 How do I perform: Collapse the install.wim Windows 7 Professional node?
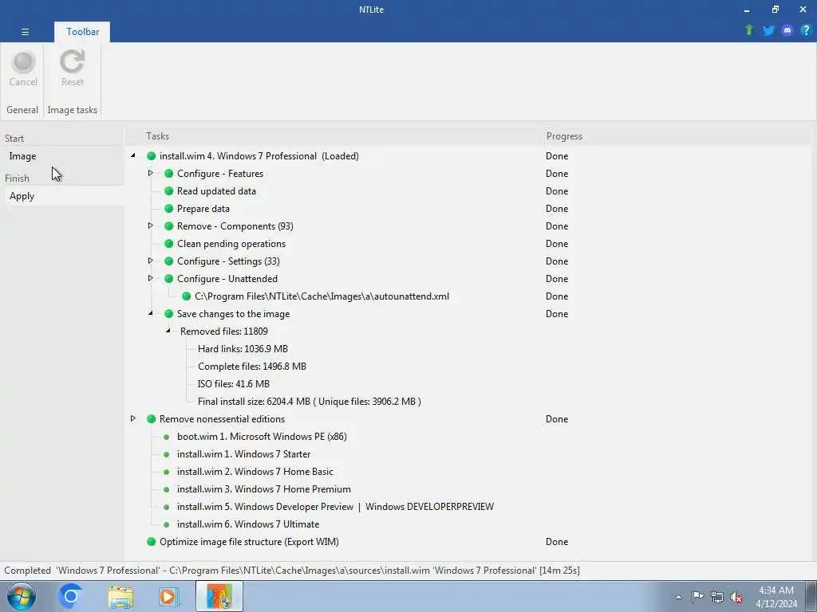[x=133, y=155]
